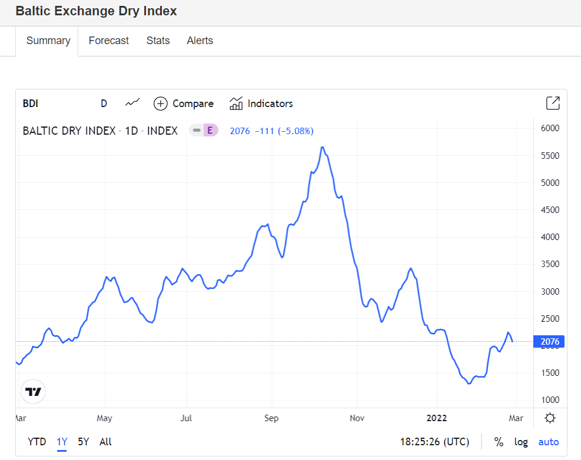
Task: Open the D interval dropdown
Action: [x=104, y=104]
